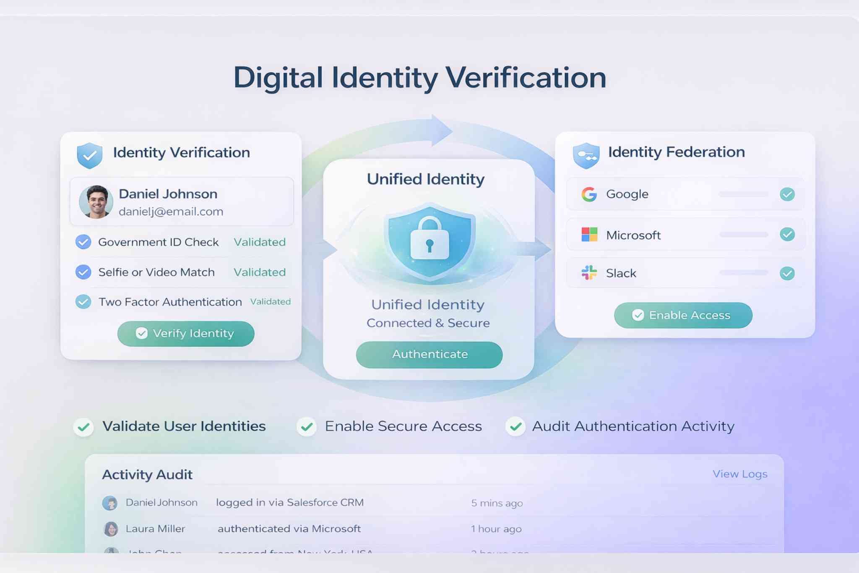Check the Selfie or Video Match item
Viewport: 859px width, 573px height.
pos(82,272)
